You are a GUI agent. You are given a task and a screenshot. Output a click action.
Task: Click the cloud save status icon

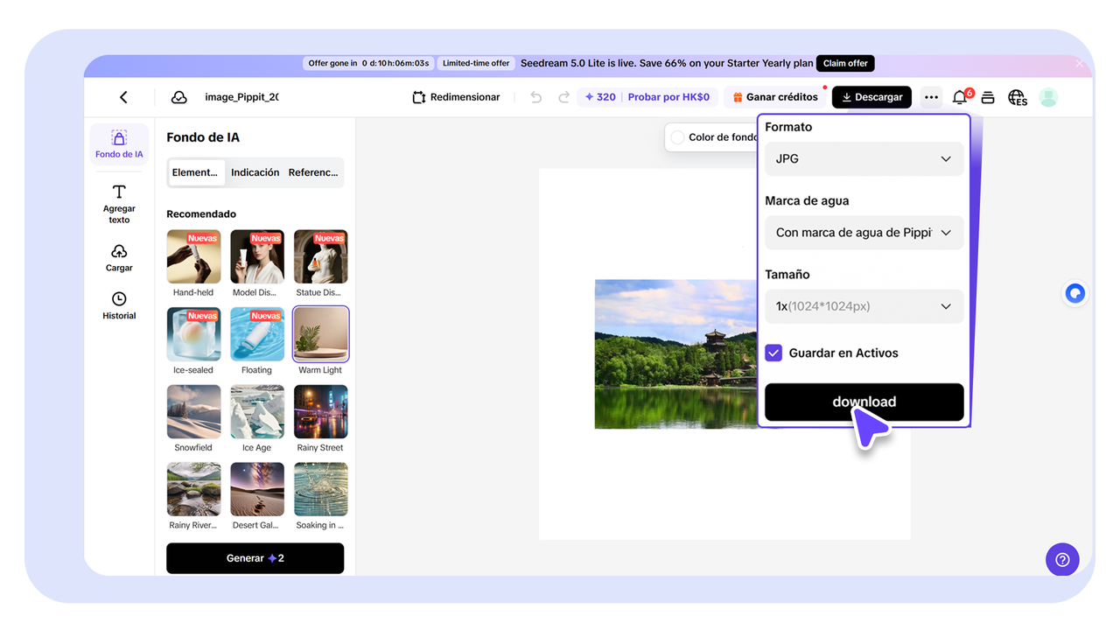point(178,97)
